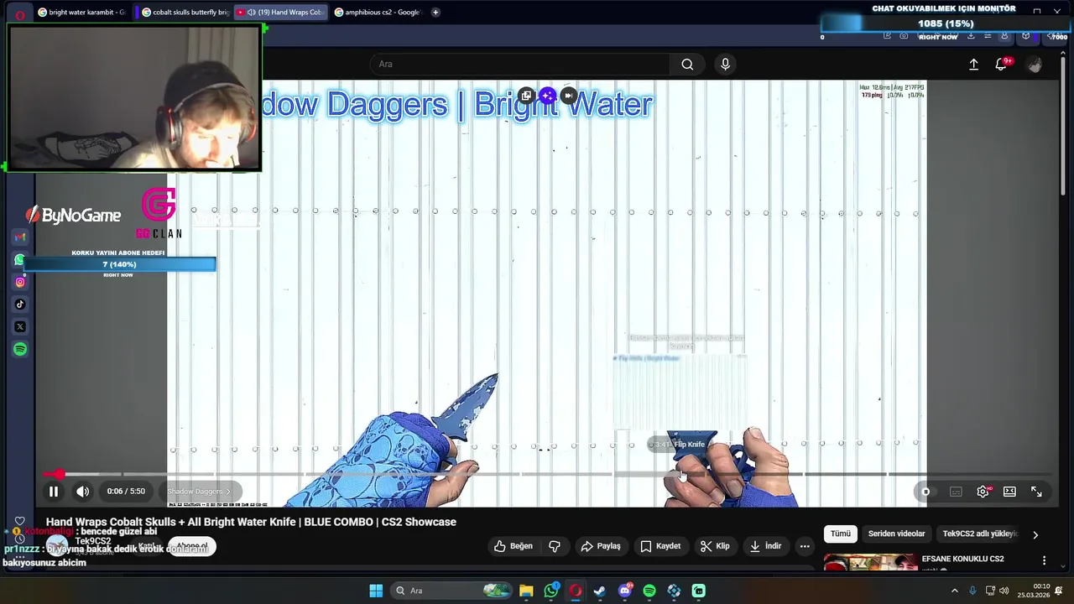Open the video settings gear
1074x604 pixels.
click(x=983, y=492)
